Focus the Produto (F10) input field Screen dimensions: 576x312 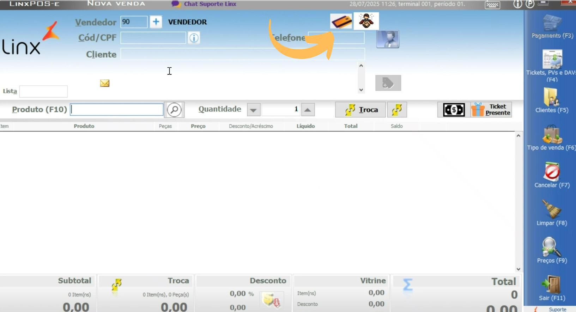tap(117, 110)
